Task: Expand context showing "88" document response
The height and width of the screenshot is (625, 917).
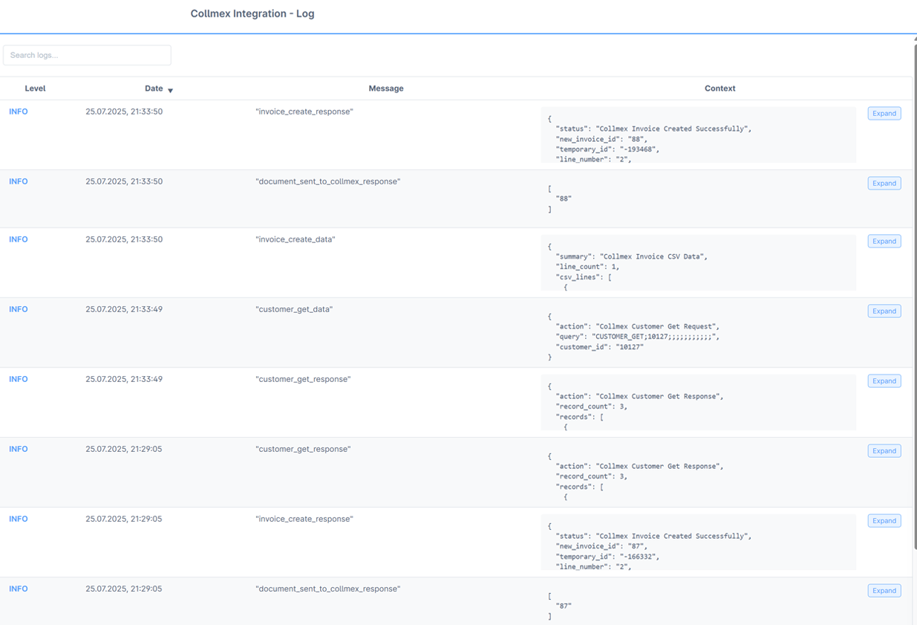Action: tap(884, 184)
